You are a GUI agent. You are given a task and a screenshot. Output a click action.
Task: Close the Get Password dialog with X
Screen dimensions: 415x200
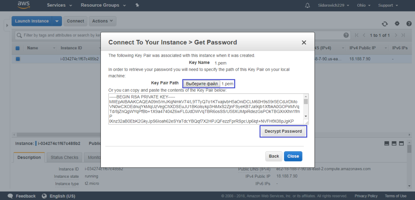pos(304,42)
